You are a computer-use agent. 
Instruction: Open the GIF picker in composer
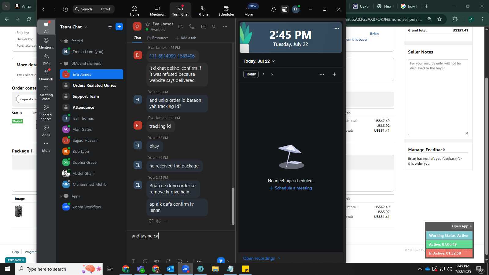click(157, 261)
